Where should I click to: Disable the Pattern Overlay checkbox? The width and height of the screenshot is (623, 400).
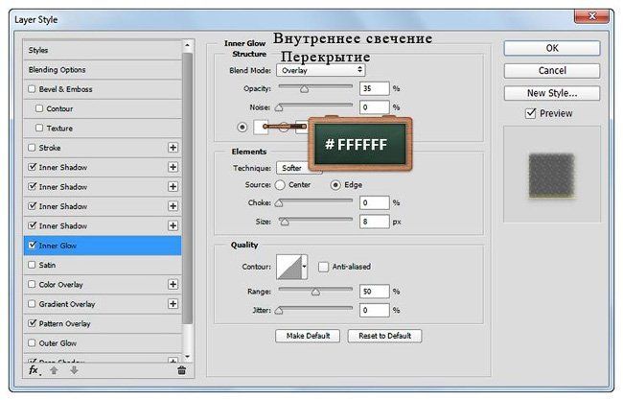click(x=33, y=323)
